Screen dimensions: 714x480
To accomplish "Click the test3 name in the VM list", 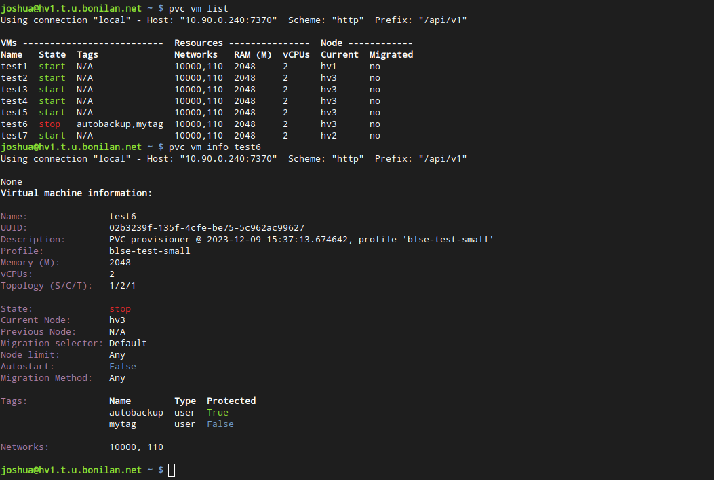I will click(14, 90).
